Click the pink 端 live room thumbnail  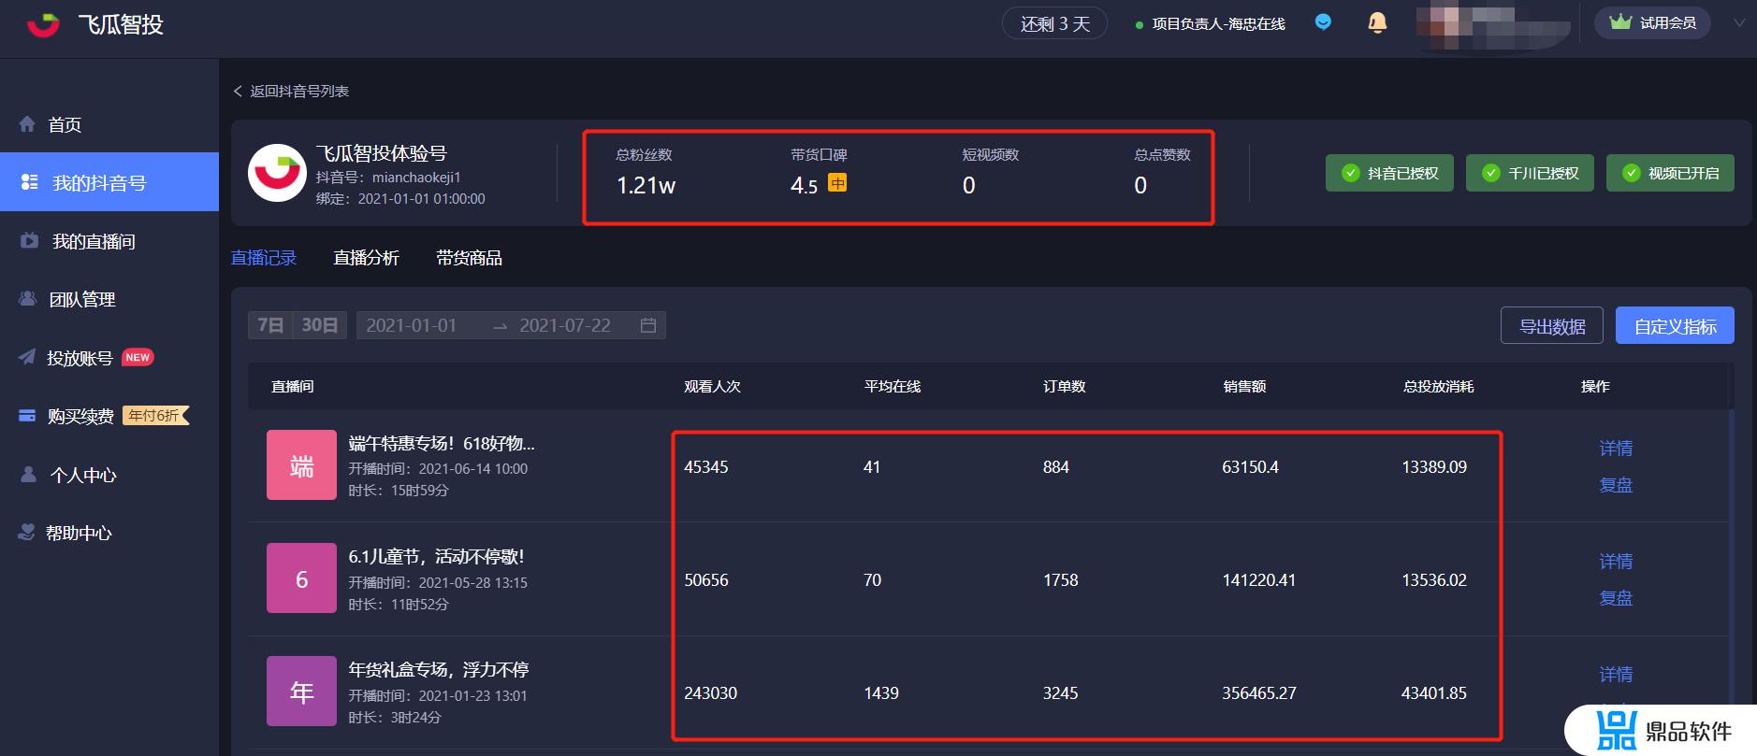coord(301,464)
